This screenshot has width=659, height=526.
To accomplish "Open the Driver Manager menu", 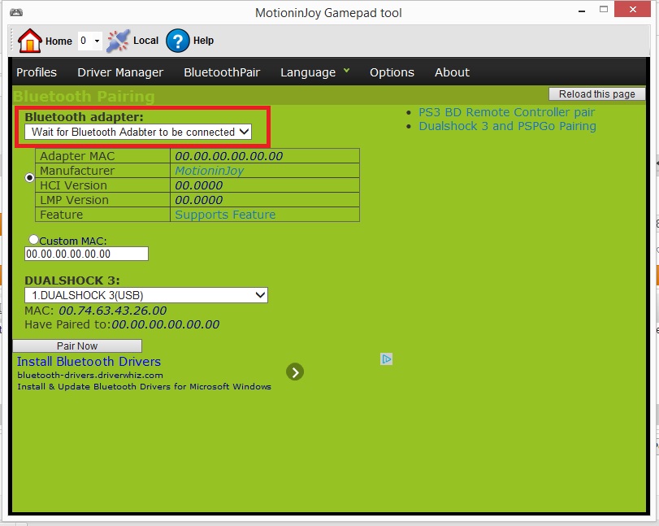I will pyautogui.click(x=120, y=72).
